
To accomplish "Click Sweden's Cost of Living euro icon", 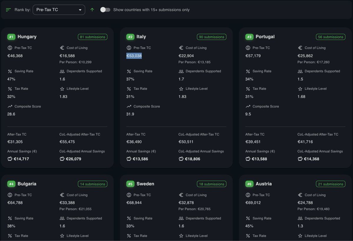I will tap(181, 195).
